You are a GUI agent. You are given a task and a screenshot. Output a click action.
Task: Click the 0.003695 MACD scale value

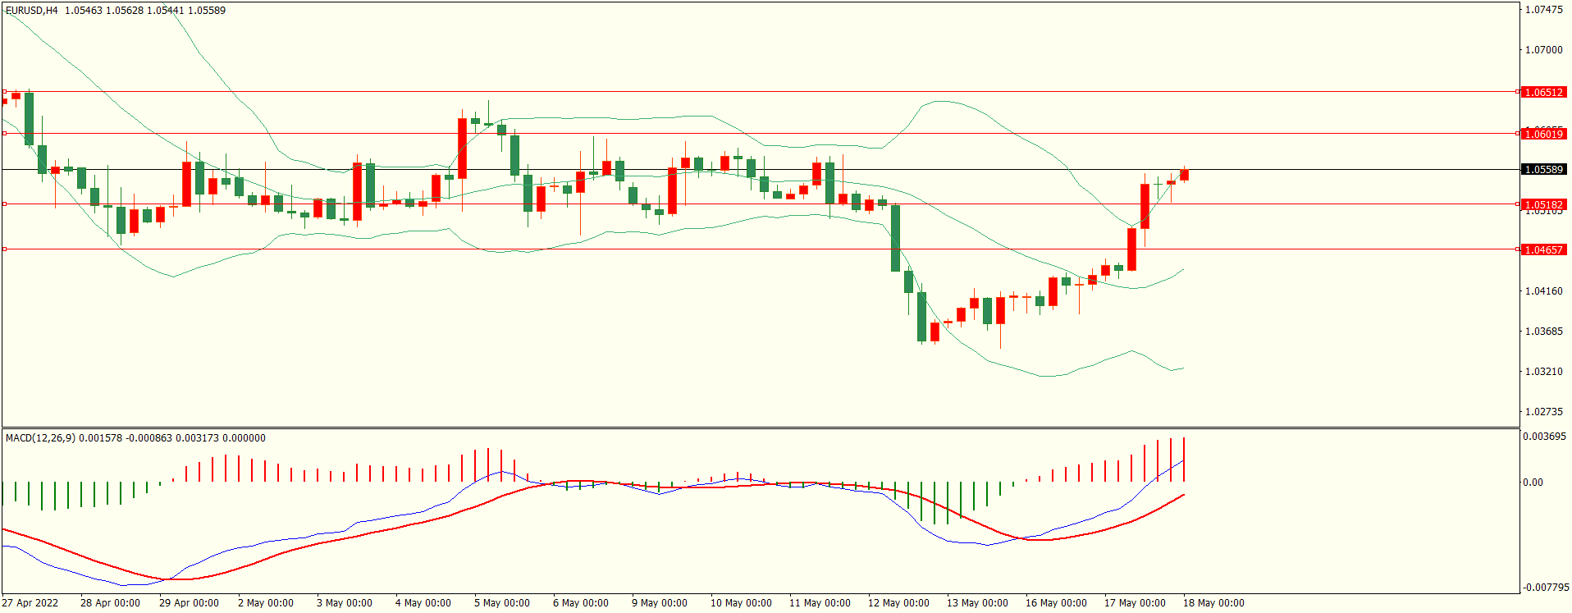click(1544, 437)
